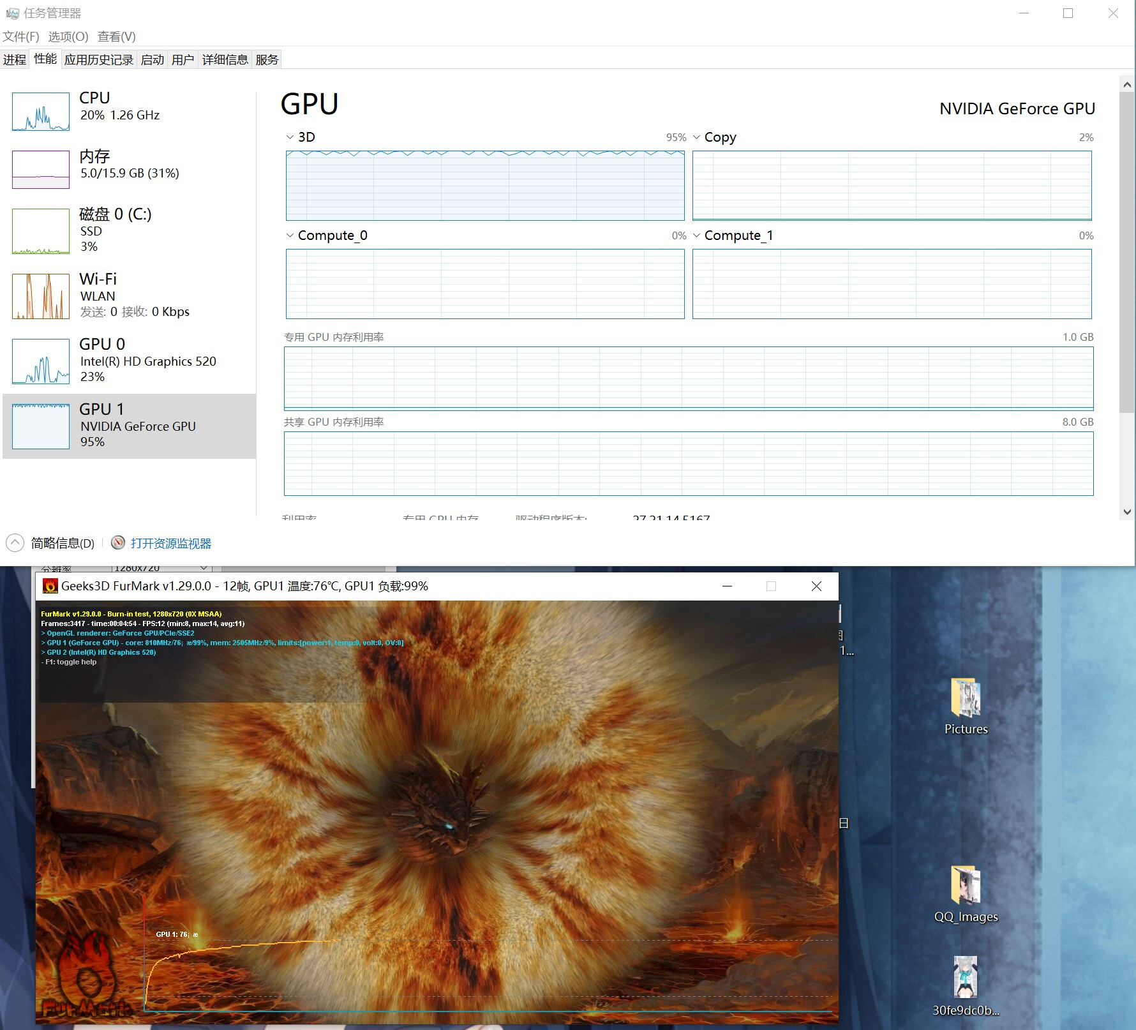Switch to the 用户 tab
This screenshot has height=1030, width=1136.
183,59
